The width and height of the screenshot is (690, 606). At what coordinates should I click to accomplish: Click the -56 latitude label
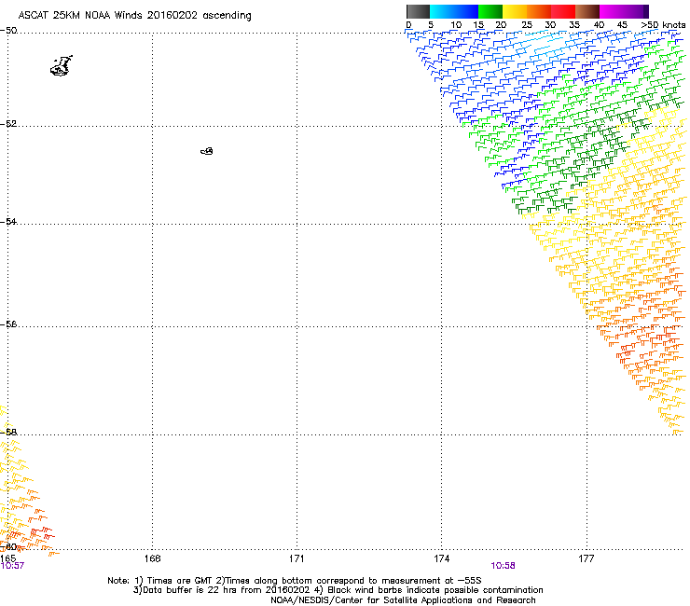point(8,324)
